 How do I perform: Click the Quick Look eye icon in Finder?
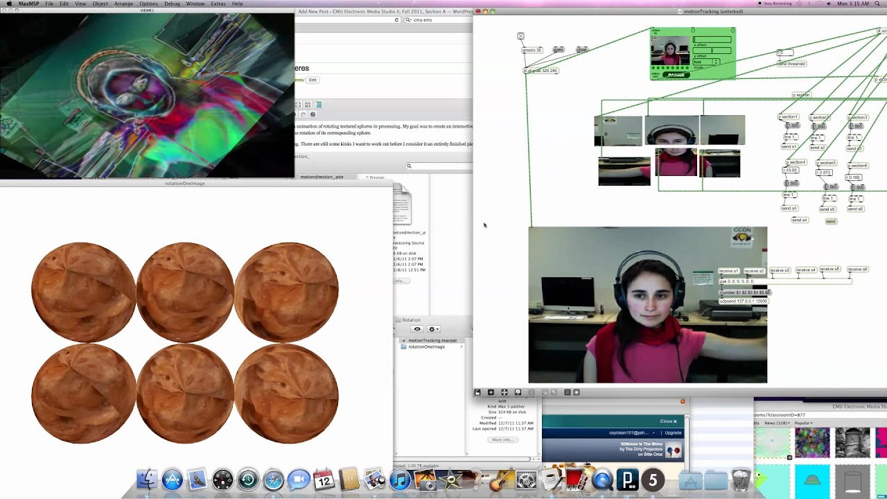point(417,329)
